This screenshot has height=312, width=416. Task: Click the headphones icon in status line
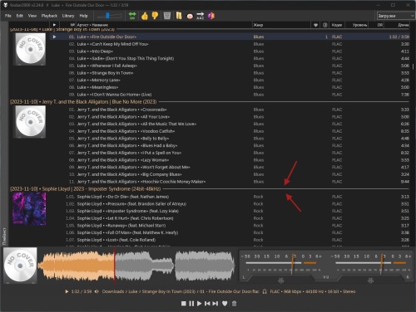coord(265,291)
